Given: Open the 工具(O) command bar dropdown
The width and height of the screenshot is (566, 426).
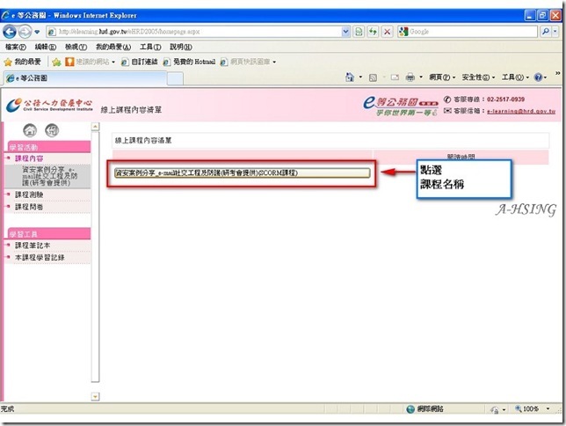Looking at the screenshot, I should pyautogui.click(x=515, y=77).
